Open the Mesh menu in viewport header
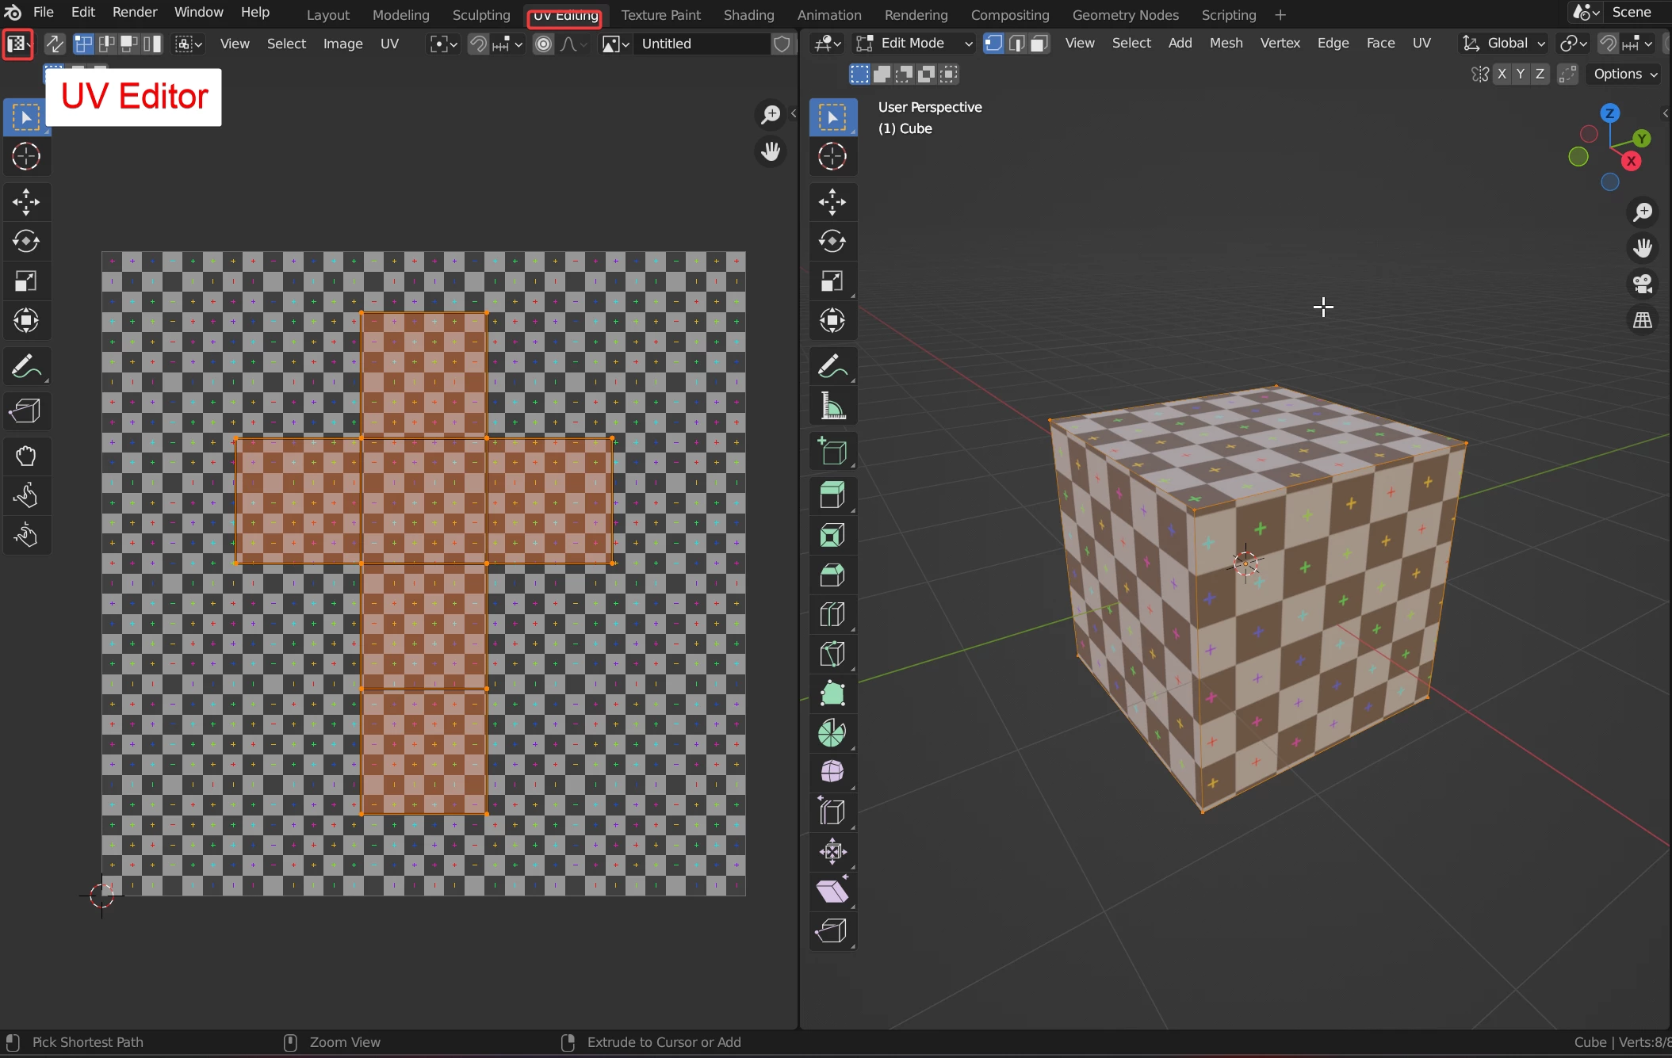This screenshot has height=1058, width=1672. tap(1225, 44)
